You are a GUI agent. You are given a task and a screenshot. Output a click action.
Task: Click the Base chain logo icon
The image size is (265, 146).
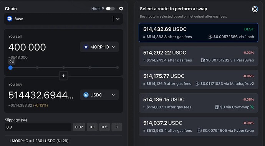pyautogui.click(x=10, y=18)
